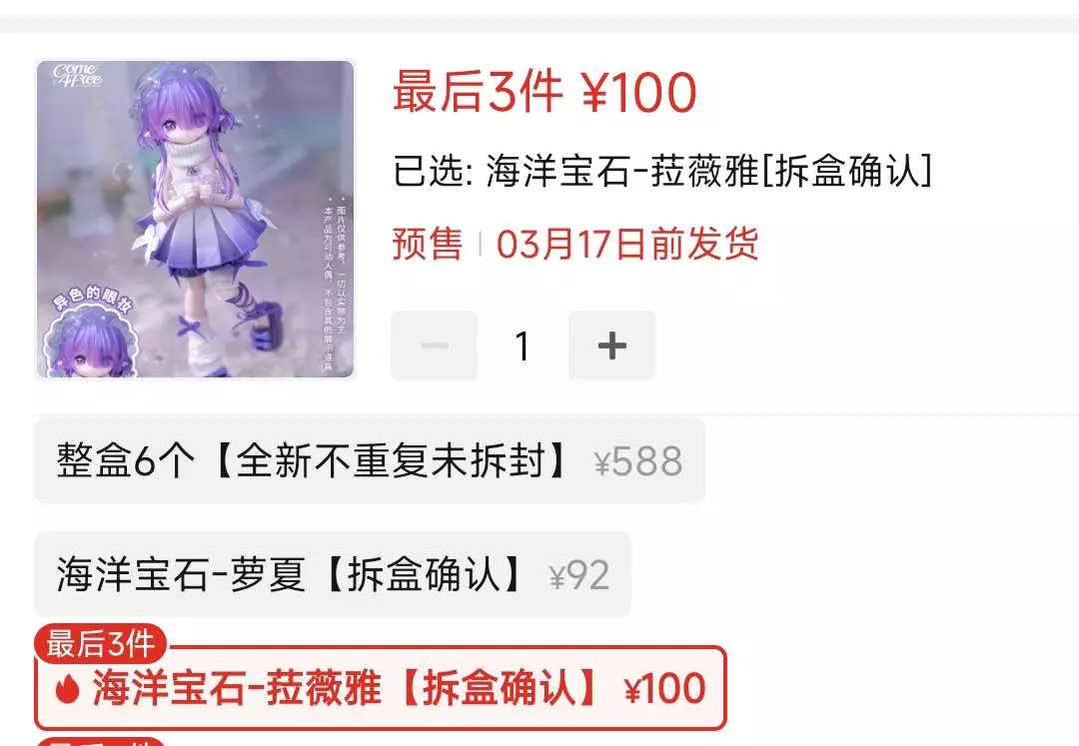The height and width of the screenshot is (746, 1079).
Task: Tap the 预售 presale label
Action: point(427,244)
